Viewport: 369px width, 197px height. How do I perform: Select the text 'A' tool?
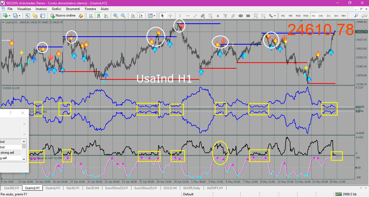(x=218, y=16)
